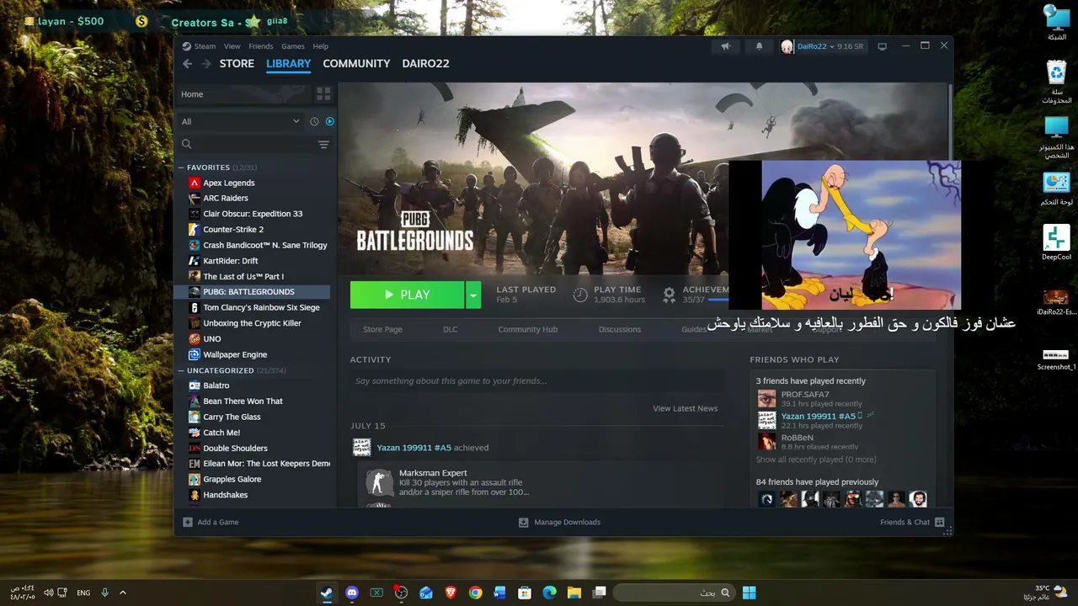Click the Library Home button
The height and width of the screenshot is (606, 1078).
pos(243,94)
